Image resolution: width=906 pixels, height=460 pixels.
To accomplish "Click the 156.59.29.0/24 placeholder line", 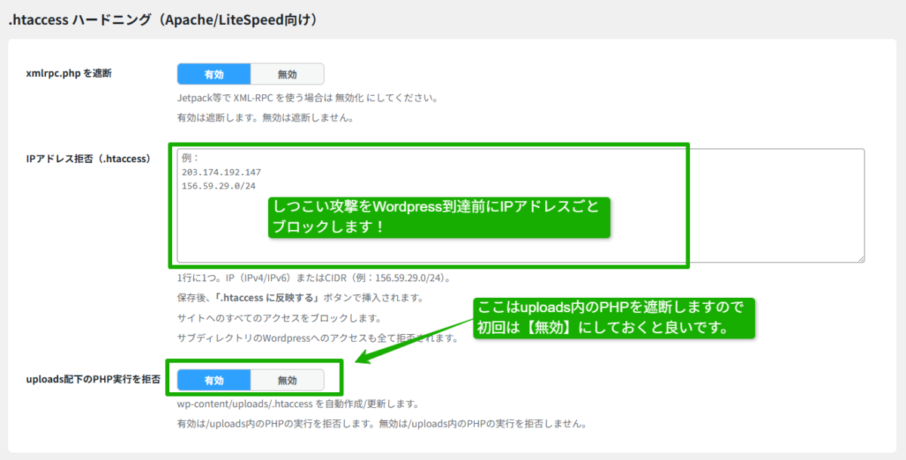I will click(213, 186).
